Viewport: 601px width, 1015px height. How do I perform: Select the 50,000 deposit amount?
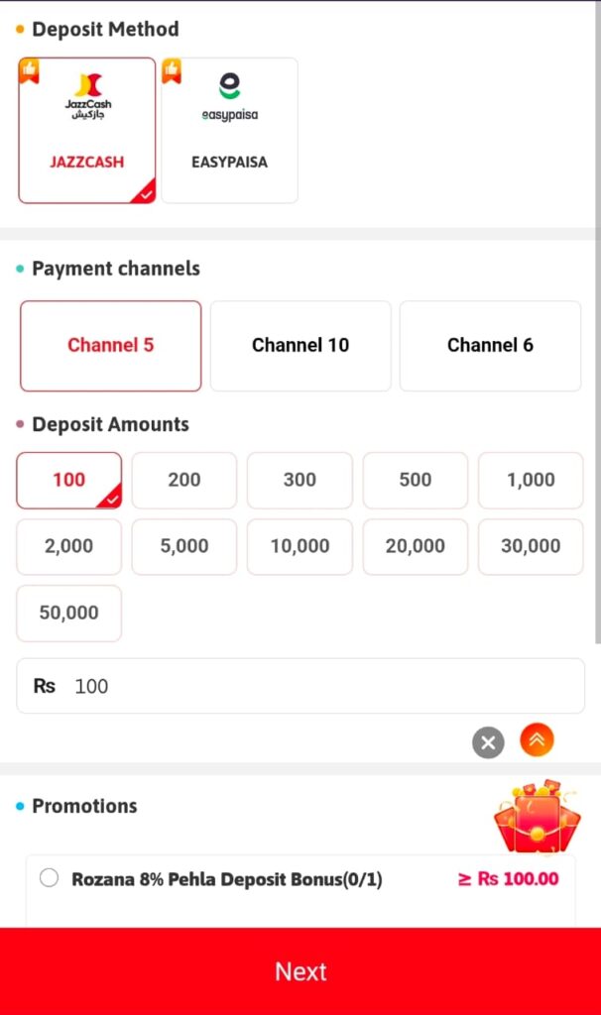[x=68, y=614]
